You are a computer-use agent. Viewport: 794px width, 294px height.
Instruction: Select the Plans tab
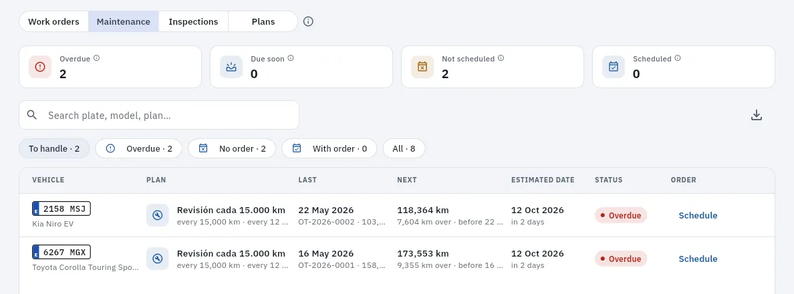pos(263,22)
